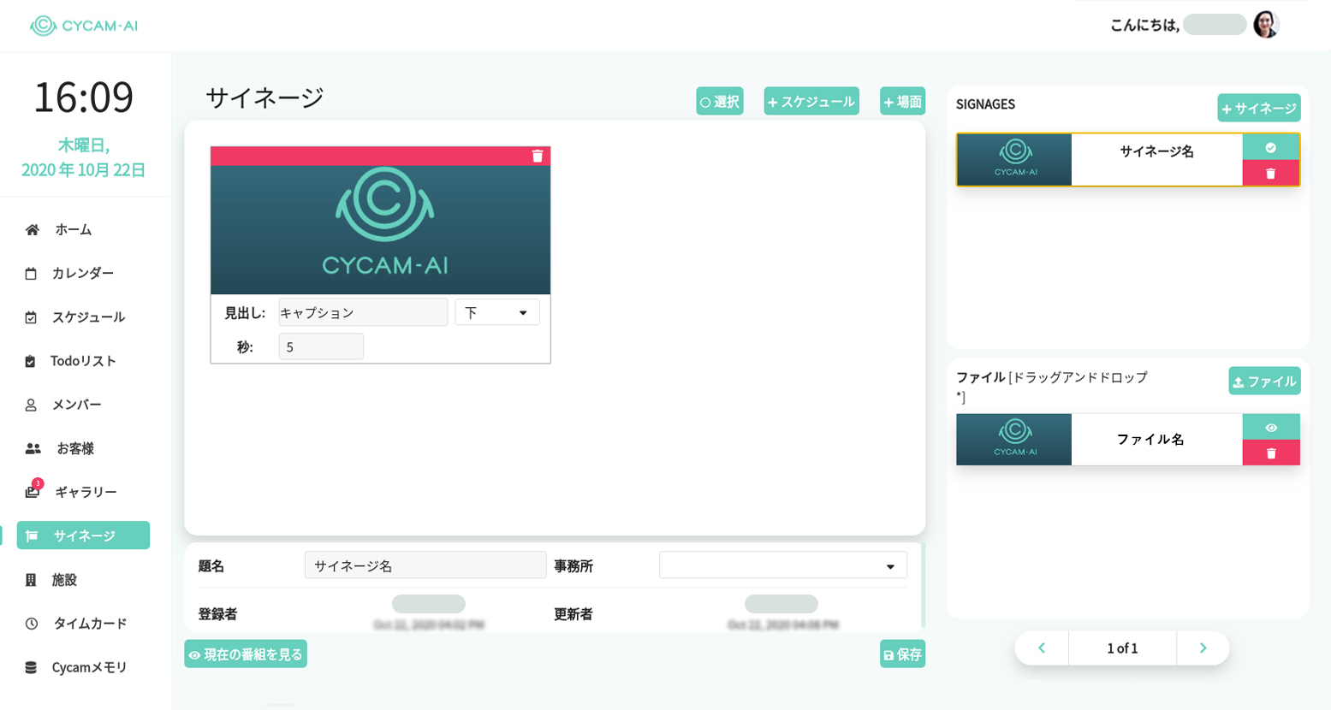Screen dimensions: 1331x710
Task: Open カレンダー in the sidebar
Action: 83,273
